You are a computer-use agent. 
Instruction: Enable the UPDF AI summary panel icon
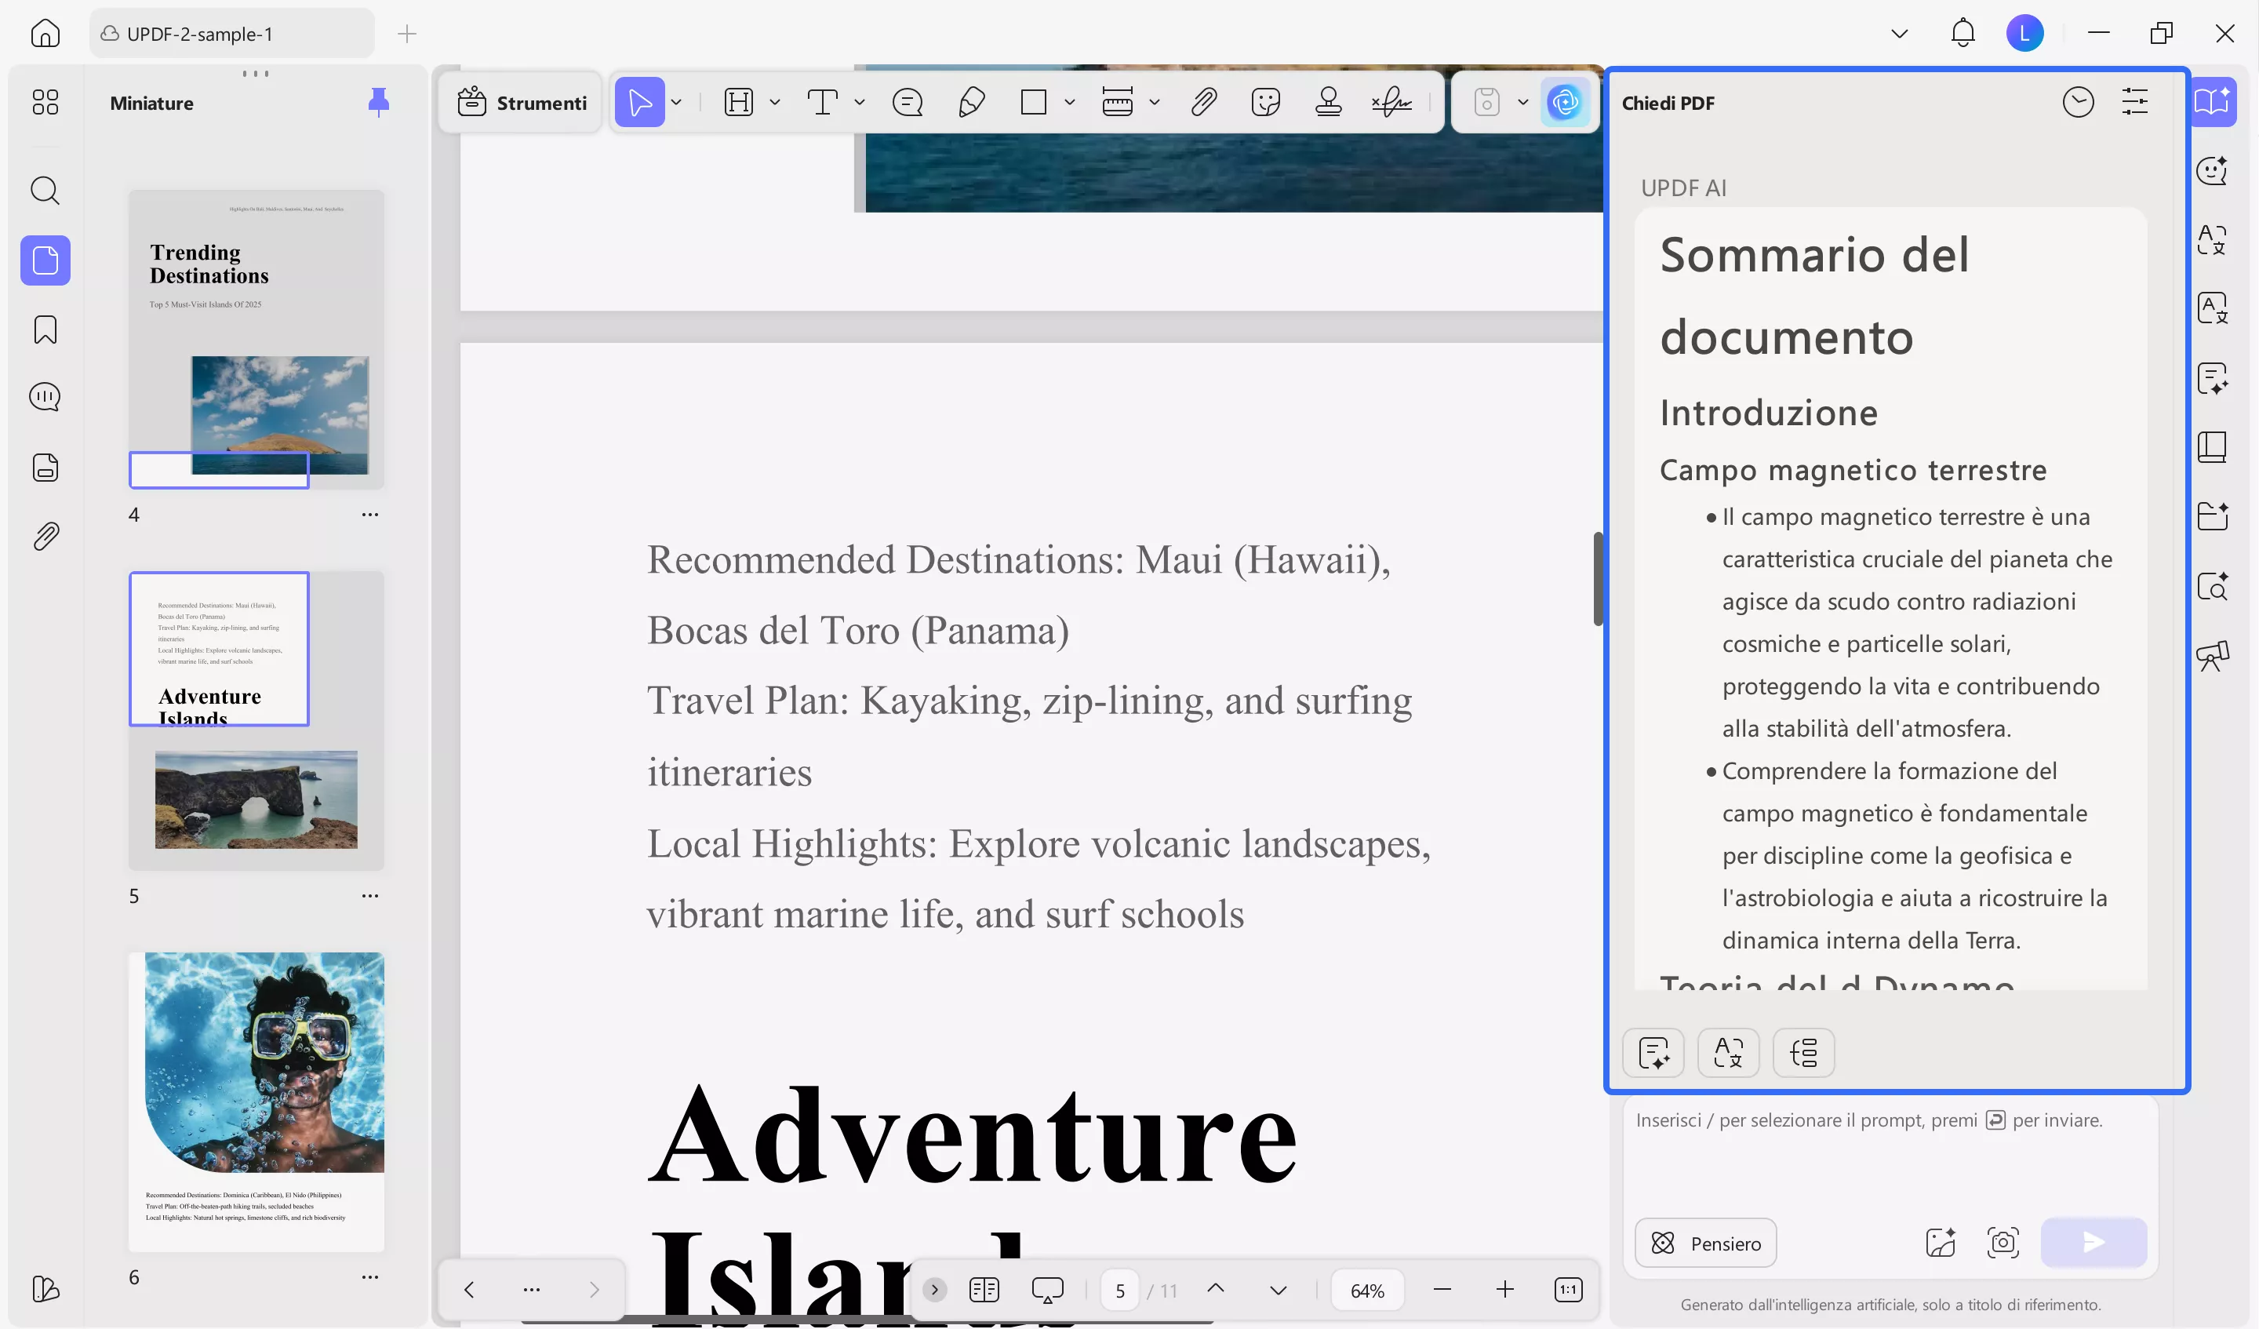[x=2213, y=101]
